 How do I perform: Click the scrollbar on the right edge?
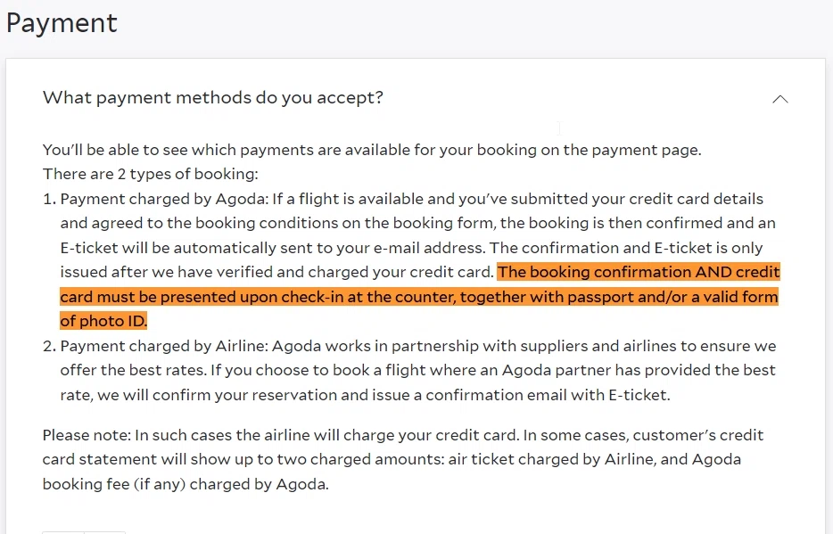click(829, 267)
